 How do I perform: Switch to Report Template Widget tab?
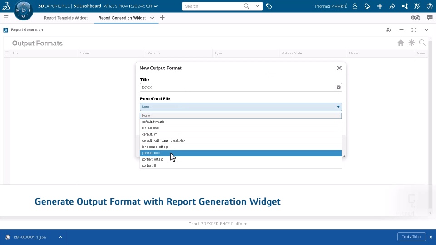tap(65, 18)
